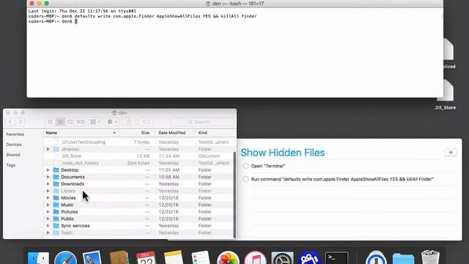Open Contacts book icon in Dock
The width and height of the screenshot is (469, 264).
click(119, 257)
